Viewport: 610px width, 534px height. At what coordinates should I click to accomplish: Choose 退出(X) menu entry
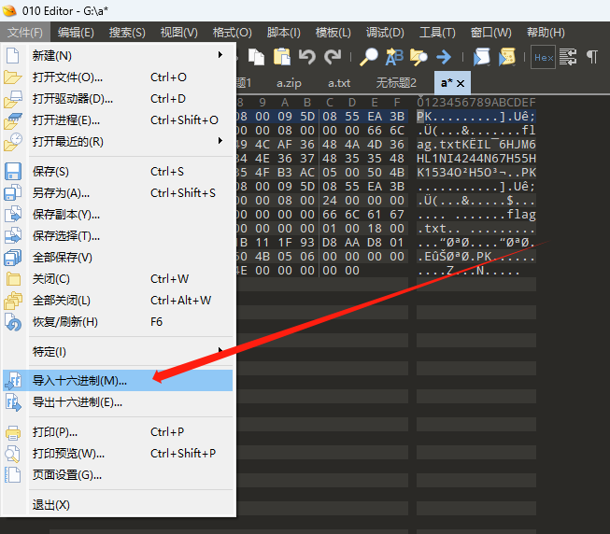(x=118, y=505)
